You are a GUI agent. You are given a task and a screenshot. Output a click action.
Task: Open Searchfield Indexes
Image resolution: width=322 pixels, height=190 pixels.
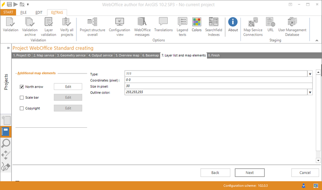coord(214,27)
